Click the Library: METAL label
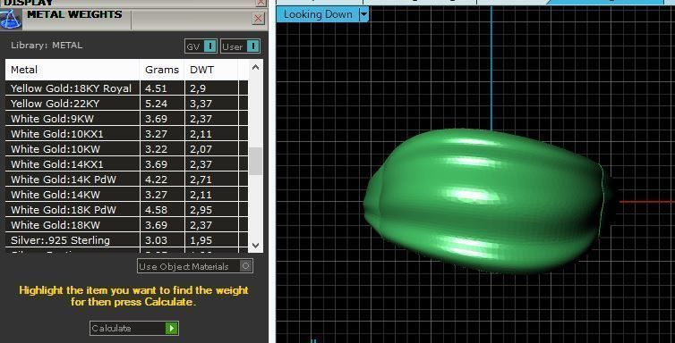 [x=47, y=45]
